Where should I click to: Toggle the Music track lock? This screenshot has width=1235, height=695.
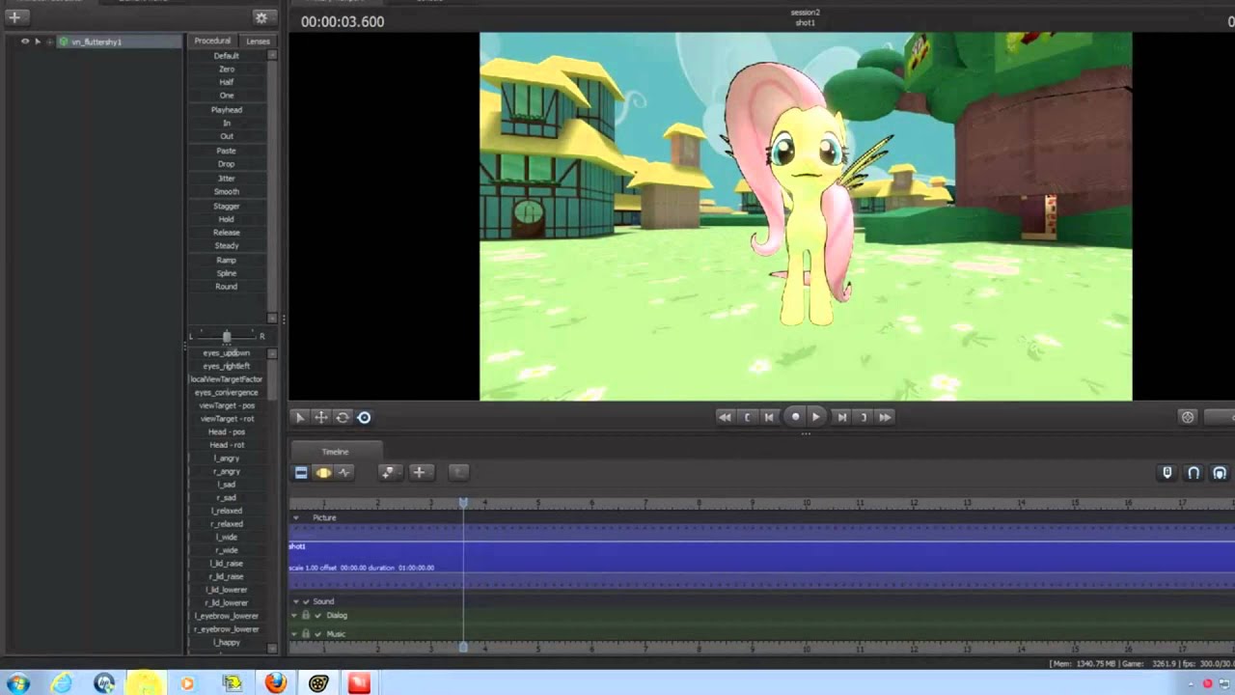pos(307,634)
